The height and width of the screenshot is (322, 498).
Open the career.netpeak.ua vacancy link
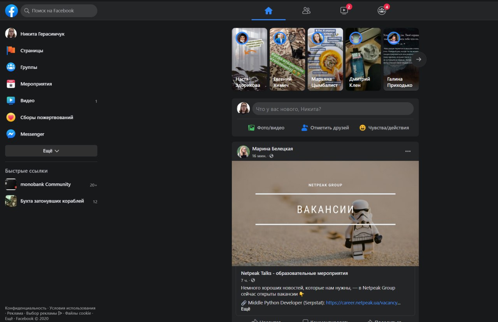click(363, 303)
